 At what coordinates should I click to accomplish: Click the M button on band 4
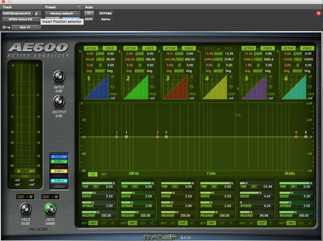pyautogui.click(x=231, y=77)
